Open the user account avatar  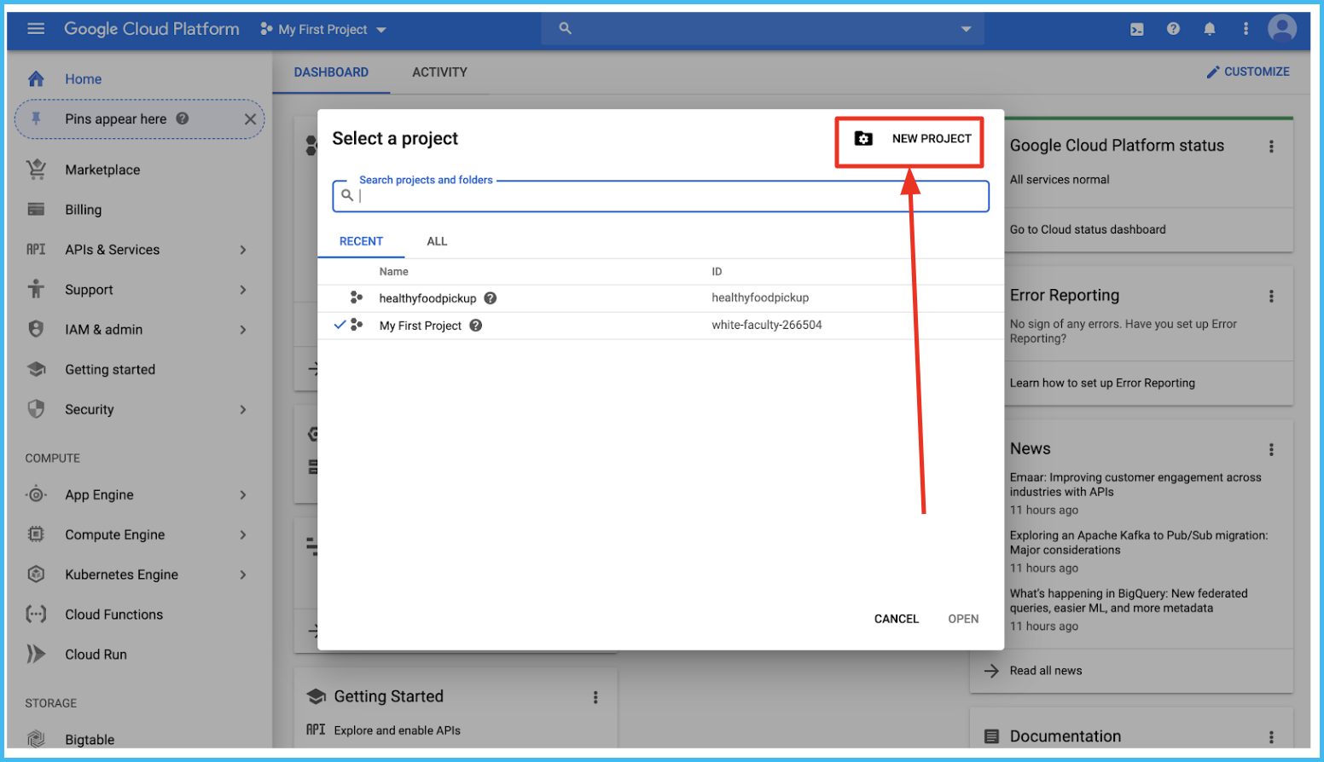pos(1282,29)
